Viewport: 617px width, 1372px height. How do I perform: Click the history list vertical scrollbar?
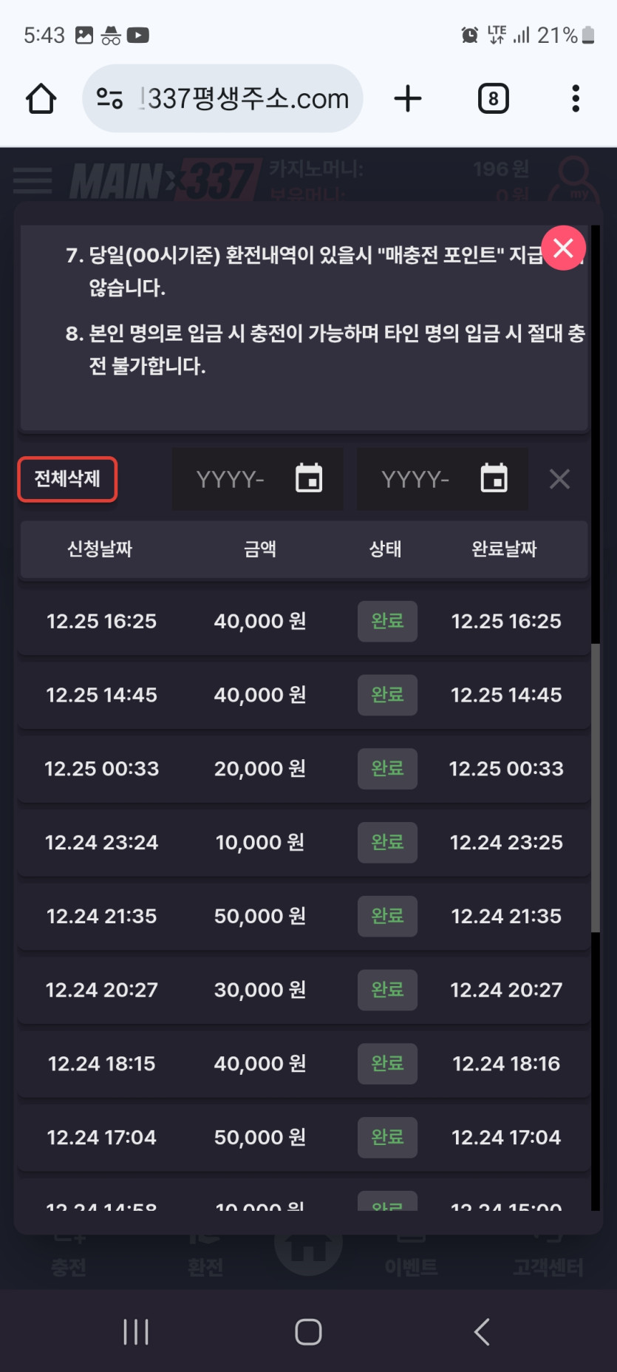point(595,787)
